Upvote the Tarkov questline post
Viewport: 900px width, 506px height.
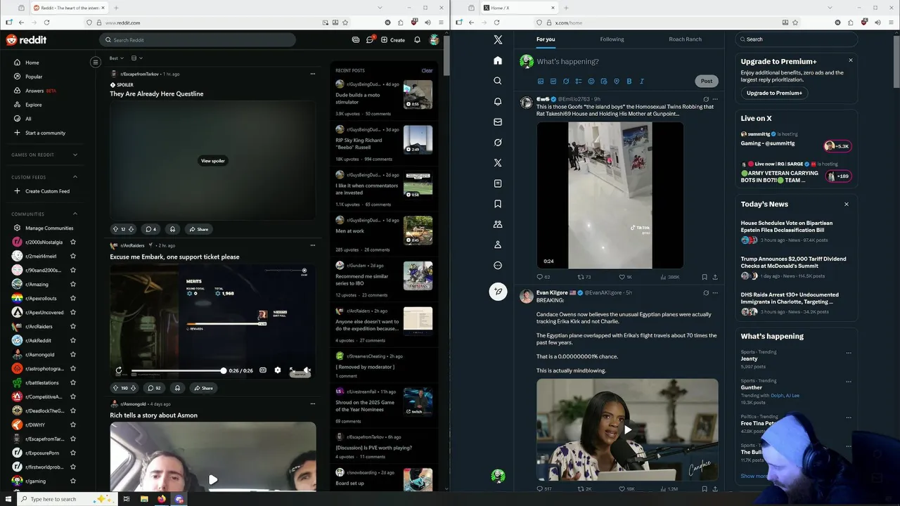[115, 229]
